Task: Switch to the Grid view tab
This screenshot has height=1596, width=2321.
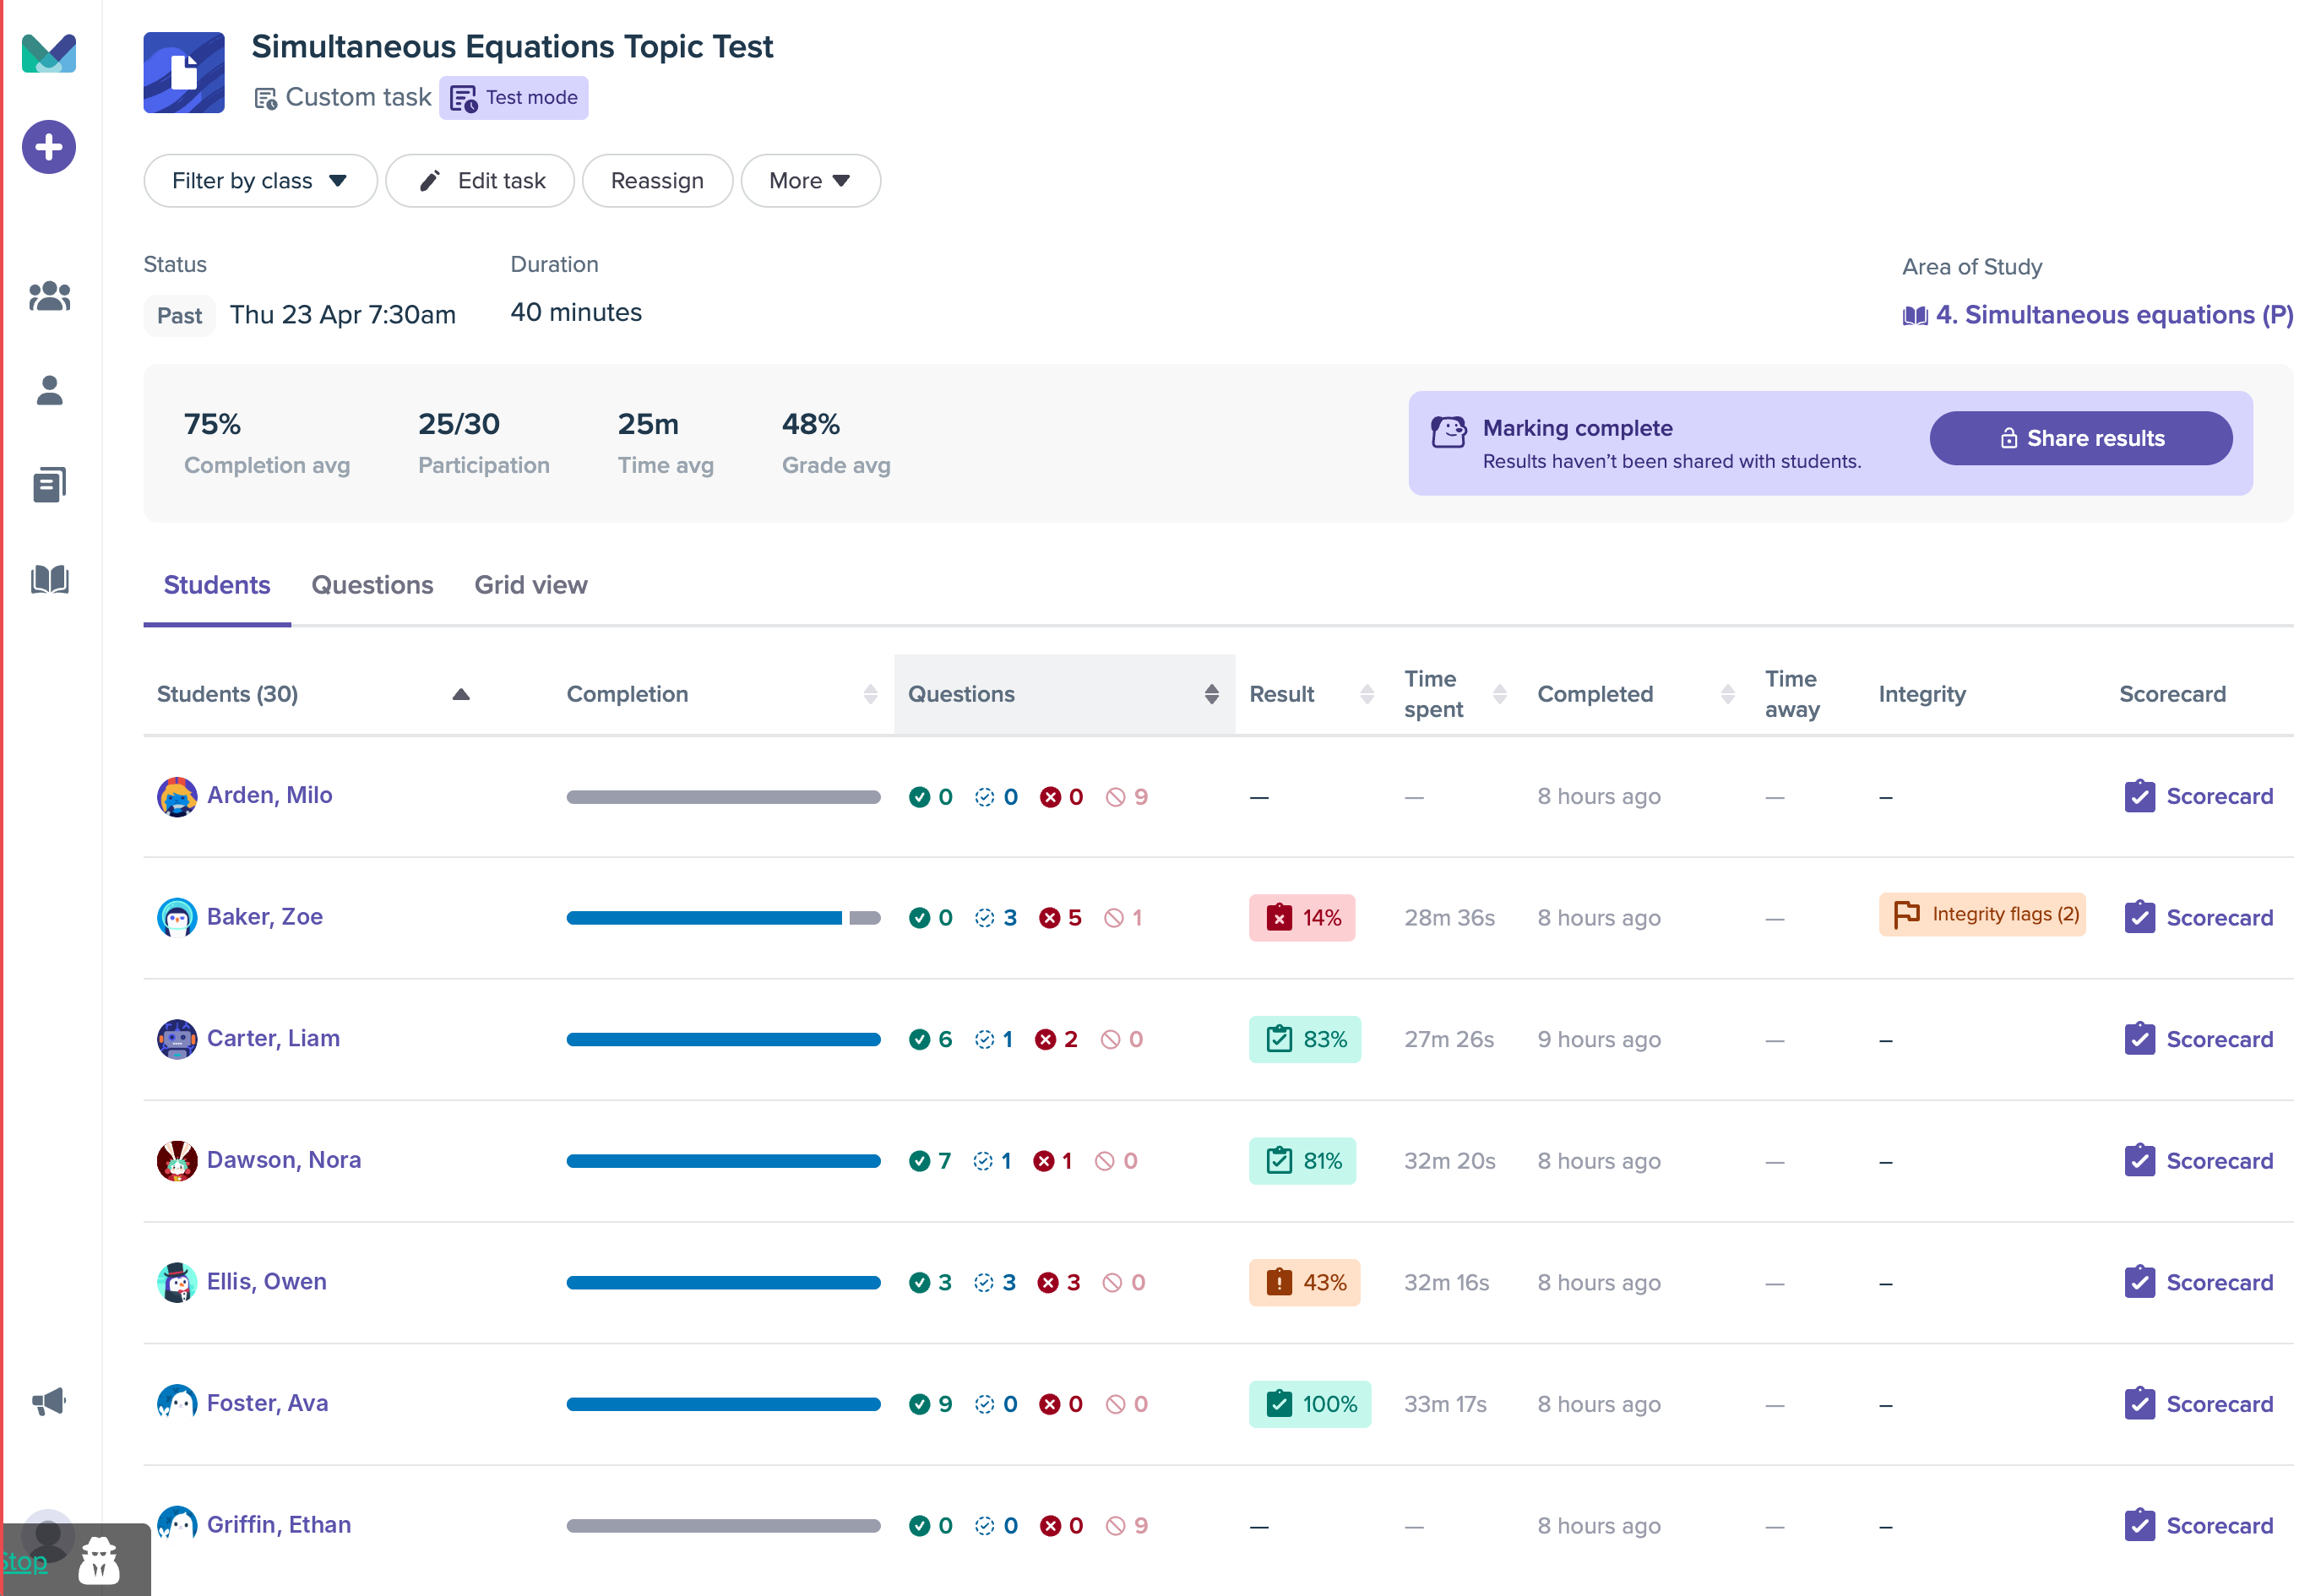Action: pyautogui.click(x=530, y=585)
